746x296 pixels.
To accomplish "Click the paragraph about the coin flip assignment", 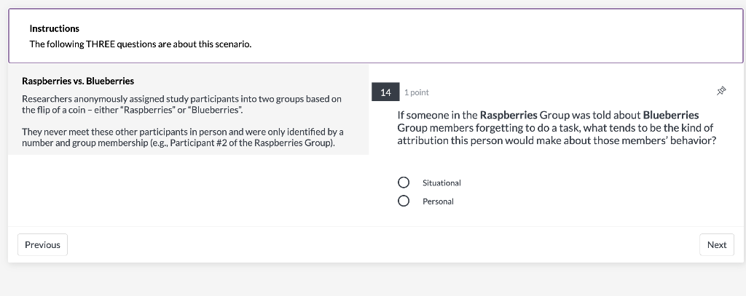I will click(x=181, y=104).
